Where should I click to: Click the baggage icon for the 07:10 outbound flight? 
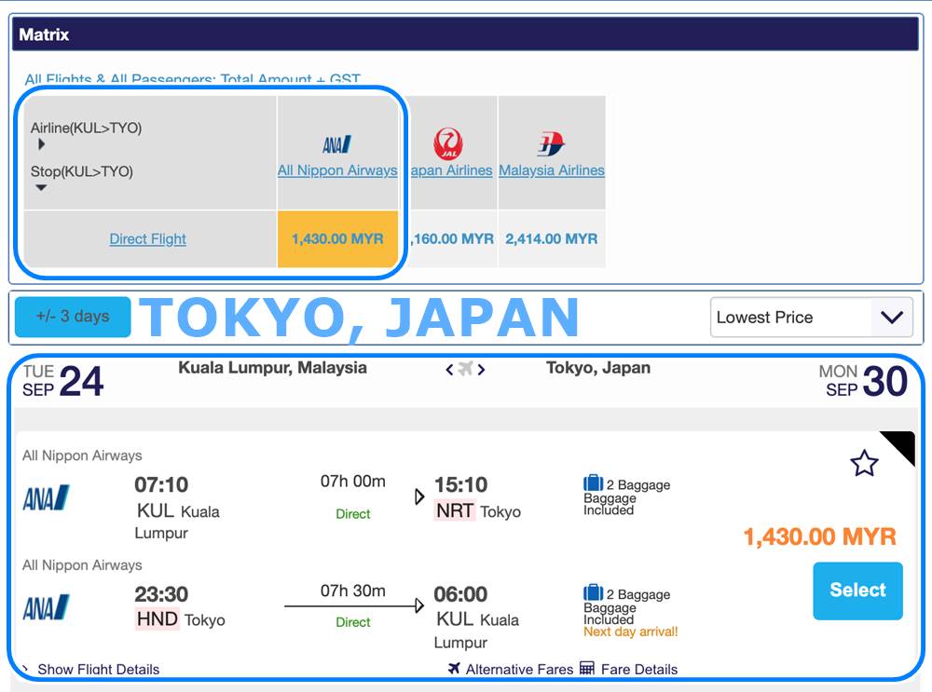[x=593, y=483]
